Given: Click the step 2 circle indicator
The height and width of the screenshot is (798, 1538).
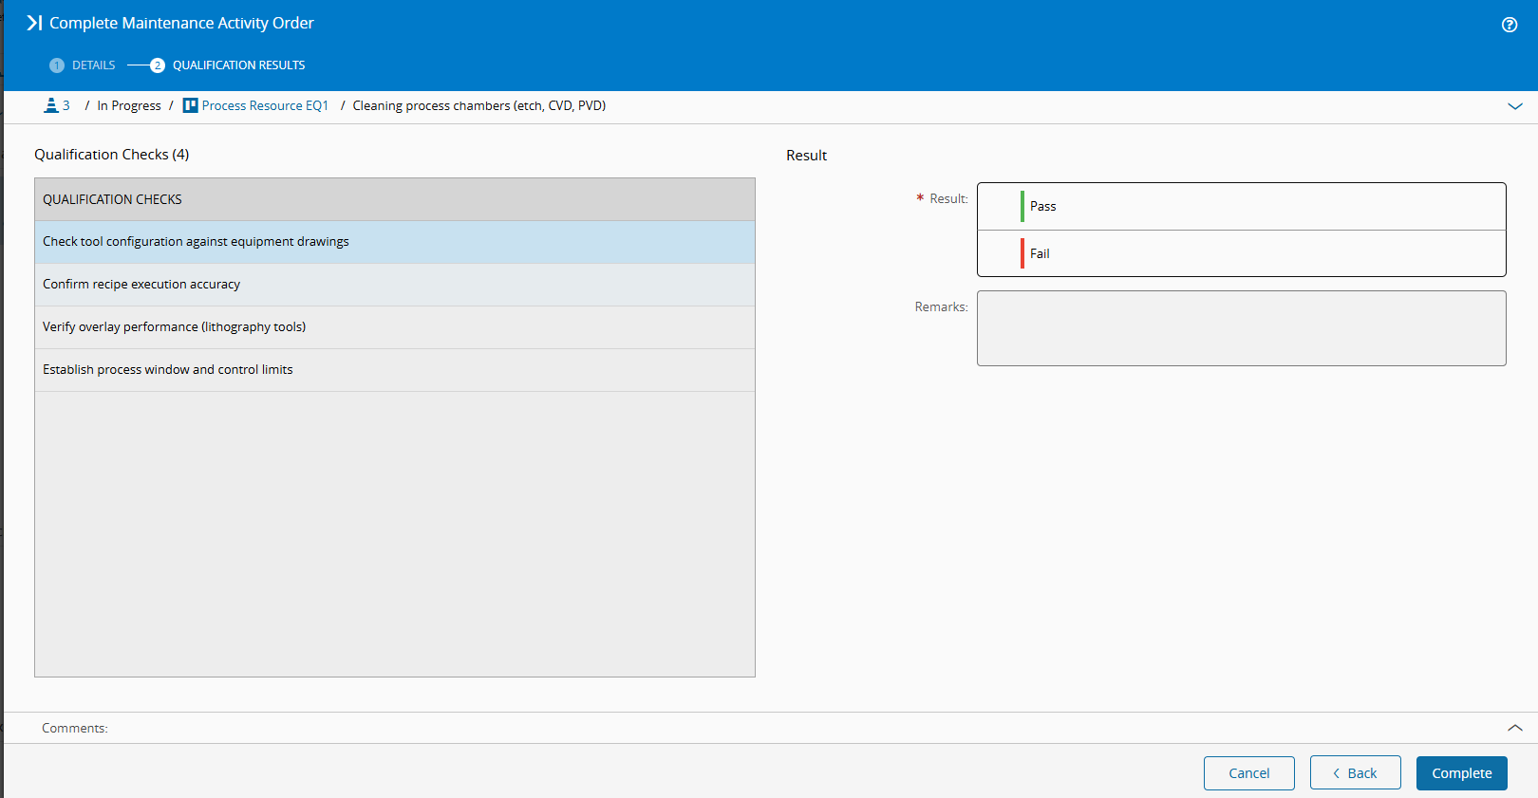Looking at the screenshot, I should pos(158,65).
